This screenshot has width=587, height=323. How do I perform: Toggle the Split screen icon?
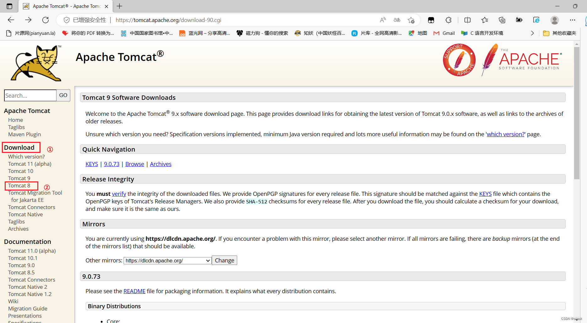point(467,20)
